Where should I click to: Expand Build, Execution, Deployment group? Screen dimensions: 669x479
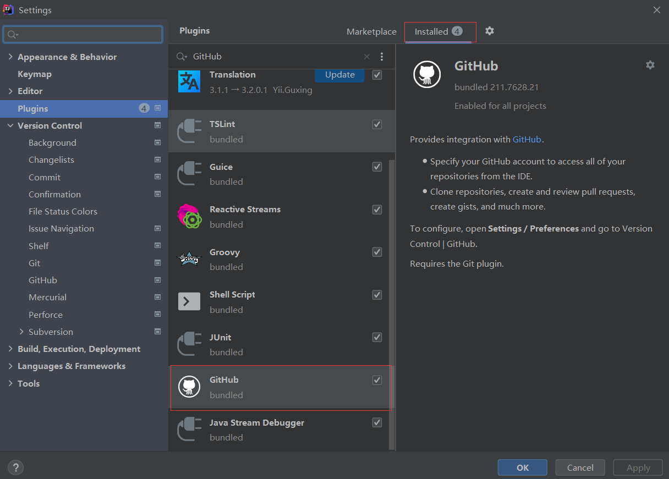pos(10,349)
